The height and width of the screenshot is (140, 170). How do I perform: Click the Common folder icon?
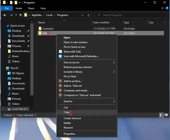click(x=40, y=28)
